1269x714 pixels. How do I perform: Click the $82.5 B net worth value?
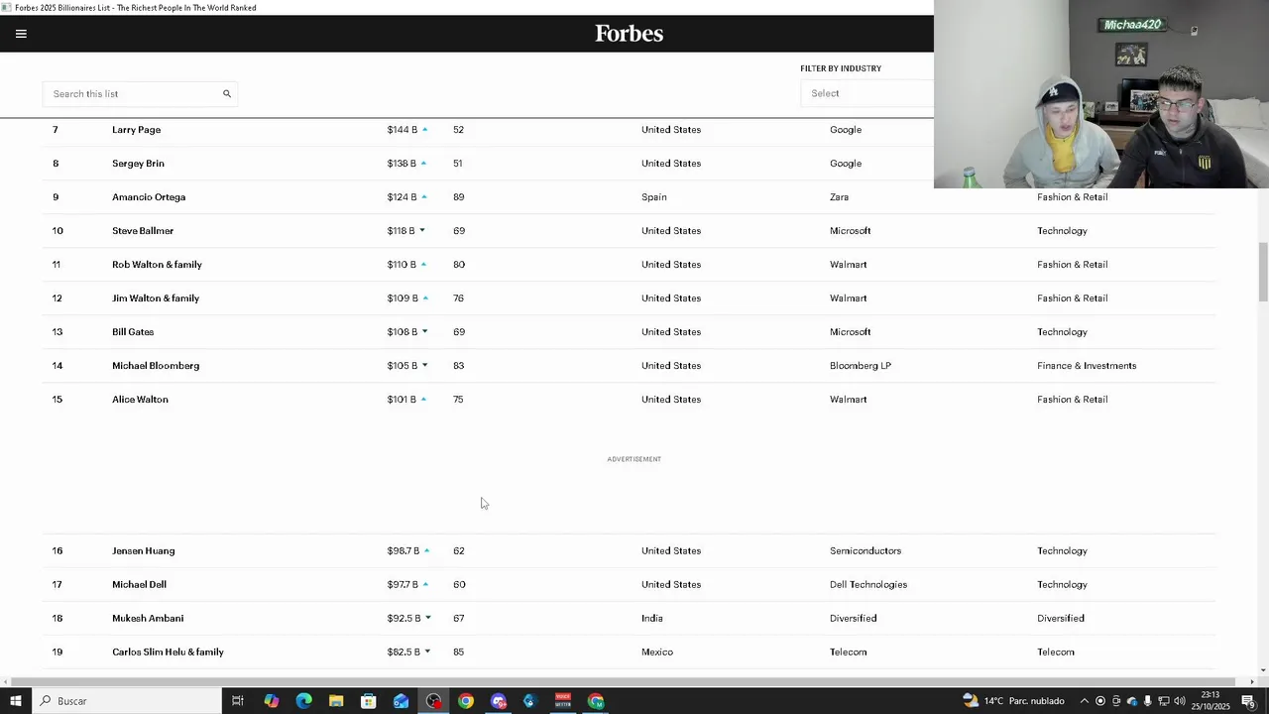coord(404,653)
